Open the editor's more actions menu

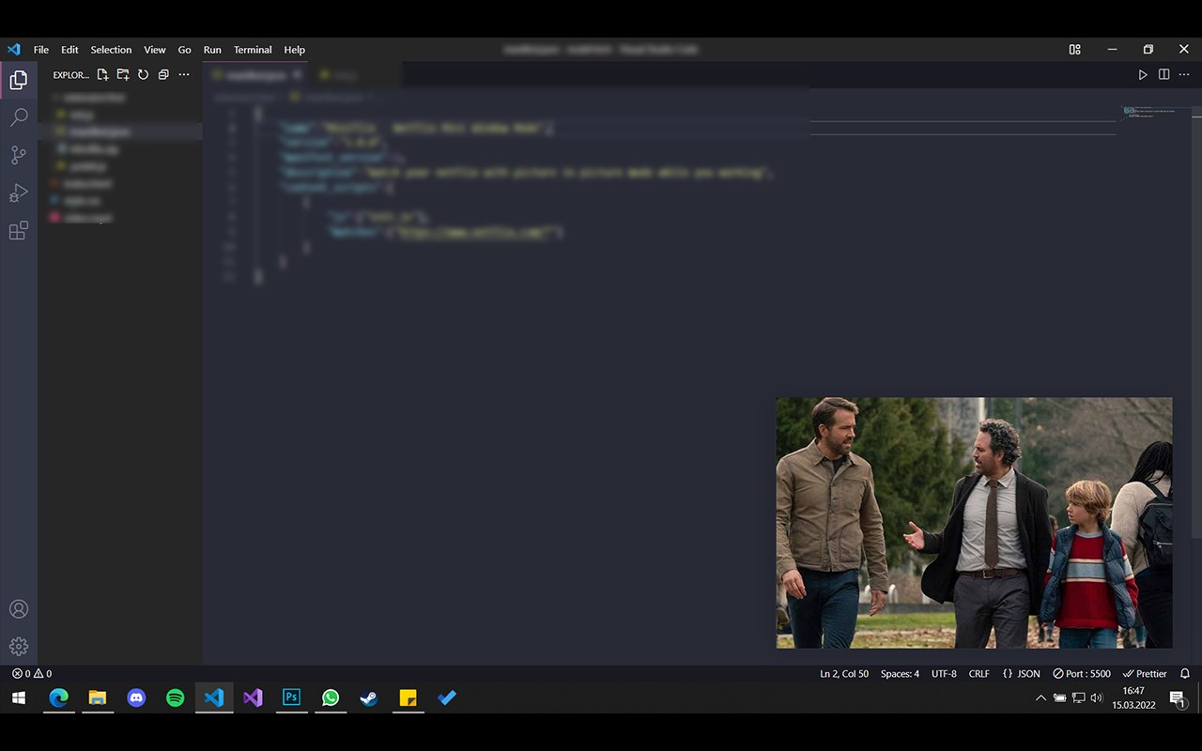1184,75
